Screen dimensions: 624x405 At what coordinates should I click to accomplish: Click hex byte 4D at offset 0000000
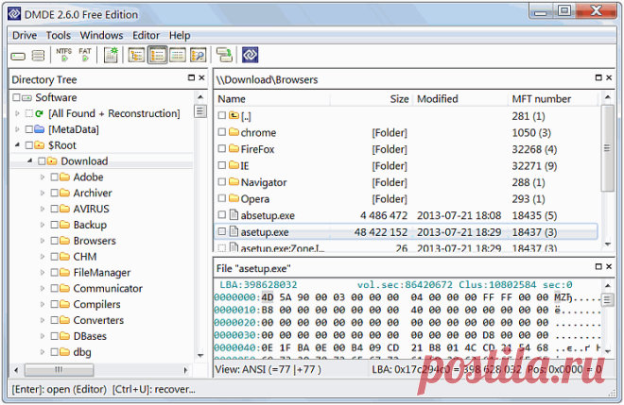[267, 297]
